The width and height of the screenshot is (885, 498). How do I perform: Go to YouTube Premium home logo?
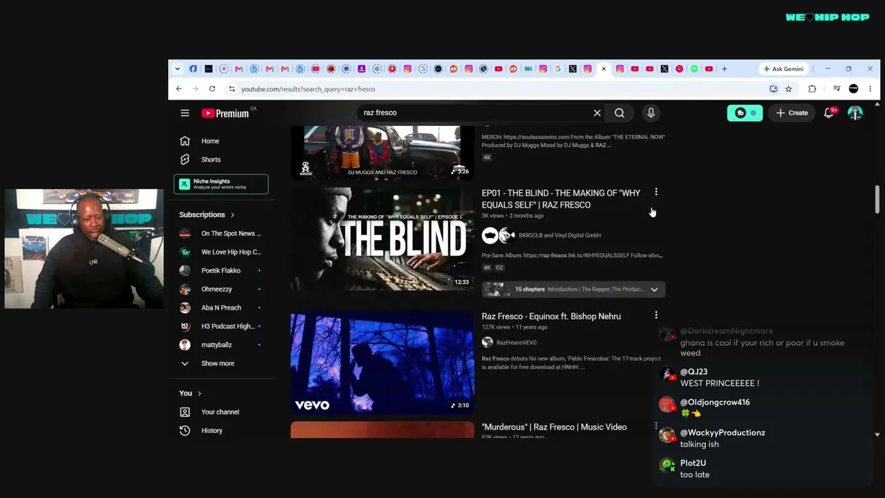225,113
